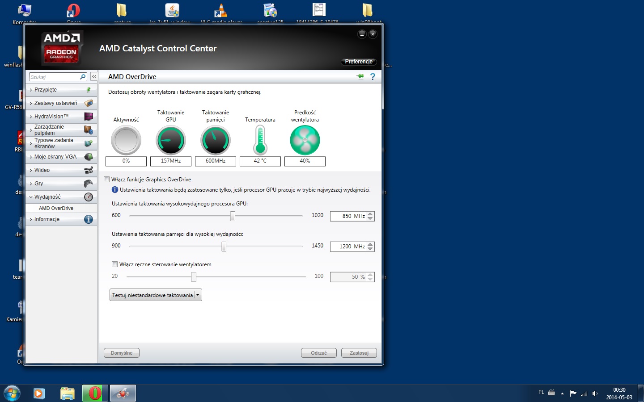Enable Włącz funkcję Graphics OverDrive checkbox
The width and height of the screenshot is (644, 402).
(x=106, y=180)
